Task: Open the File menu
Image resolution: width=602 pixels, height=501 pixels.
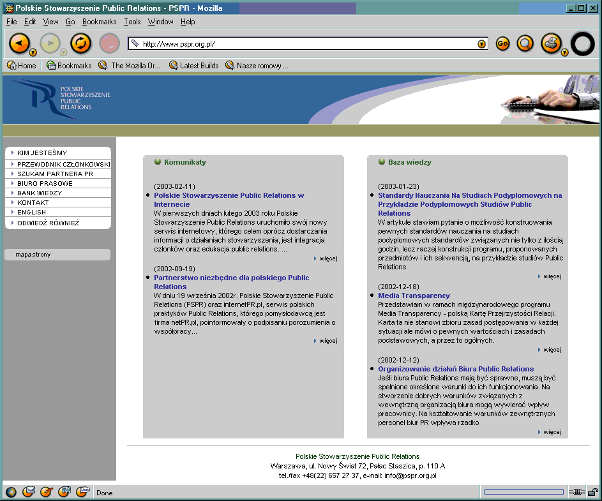Action: (x=11, y=22)
